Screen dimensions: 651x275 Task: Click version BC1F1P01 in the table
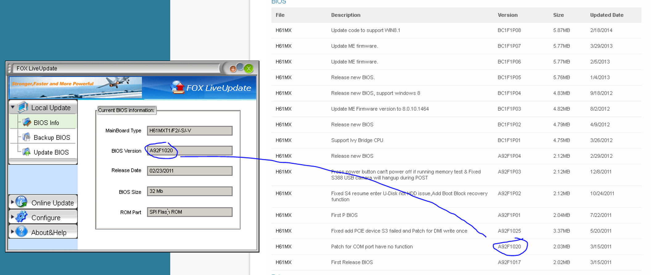pos(509,140)
